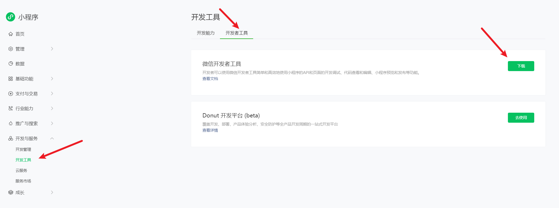This screenshot has height=208, width=559.
Task: Click the Donut platform description text
Action: click(x=270, y=124)
